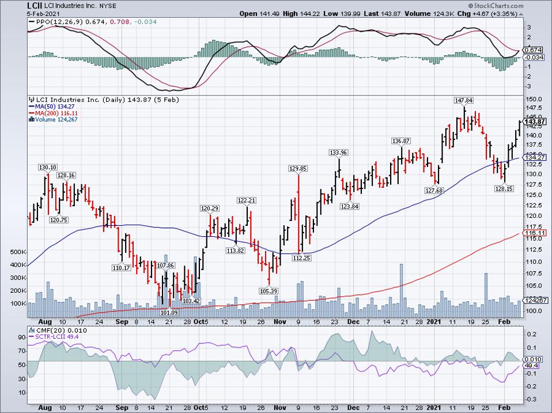Viewport: 552px width, 413px height.
Task: Click the 112.25 price label
Action: click(302, 258)
